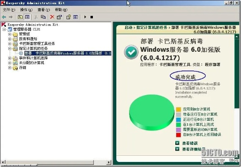Screen dimensions: 241x167
Task: Click the arrow icon beside 查看详细结果
Action: click(x=177, y=149)
